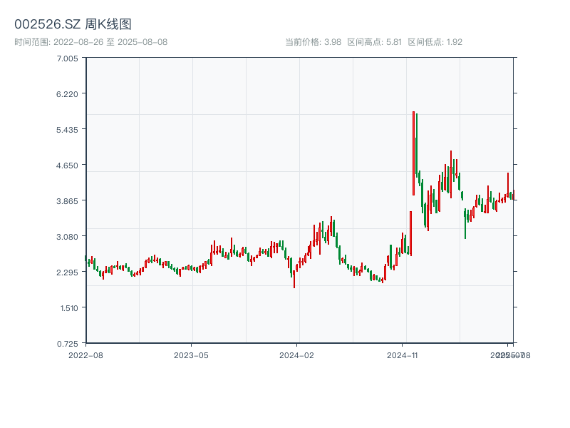
Task: Click y-axis label 4.650
Action: (67, 165)
